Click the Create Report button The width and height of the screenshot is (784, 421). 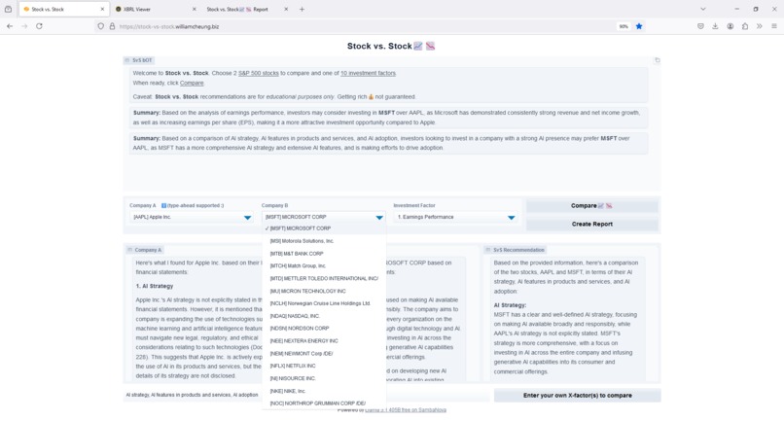[591, 224]
